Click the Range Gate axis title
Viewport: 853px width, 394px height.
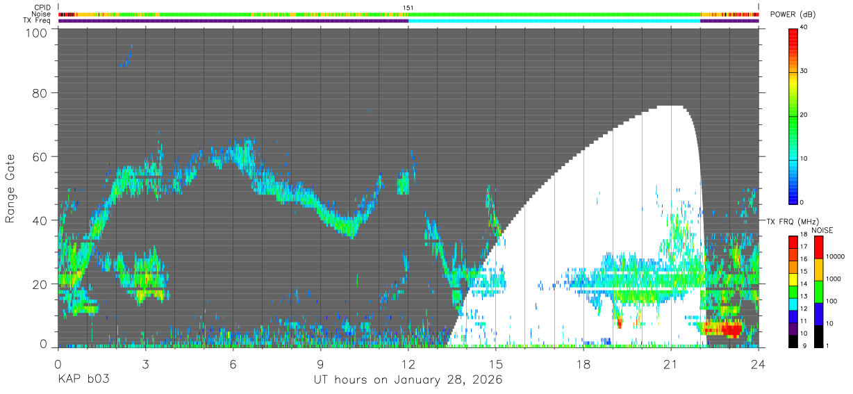click(x=10, y=188)
